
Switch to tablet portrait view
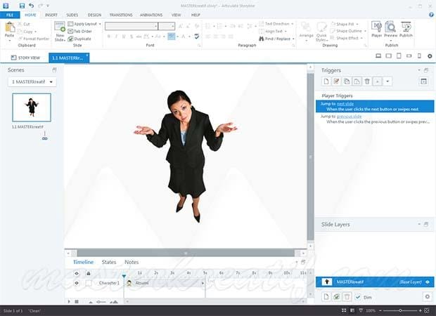click(x=399, y=55)
